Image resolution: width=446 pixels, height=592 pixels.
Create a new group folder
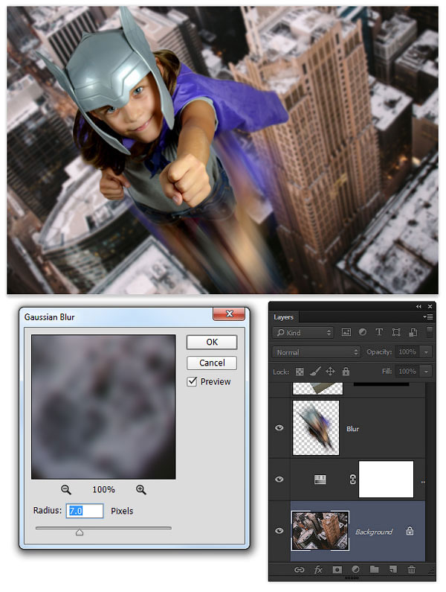click(374, 570)
